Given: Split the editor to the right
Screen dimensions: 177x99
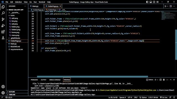Looking at the screenshot, I should (x=171, y=6).
